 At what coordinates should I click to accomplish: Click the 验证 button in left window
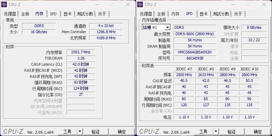96,132
